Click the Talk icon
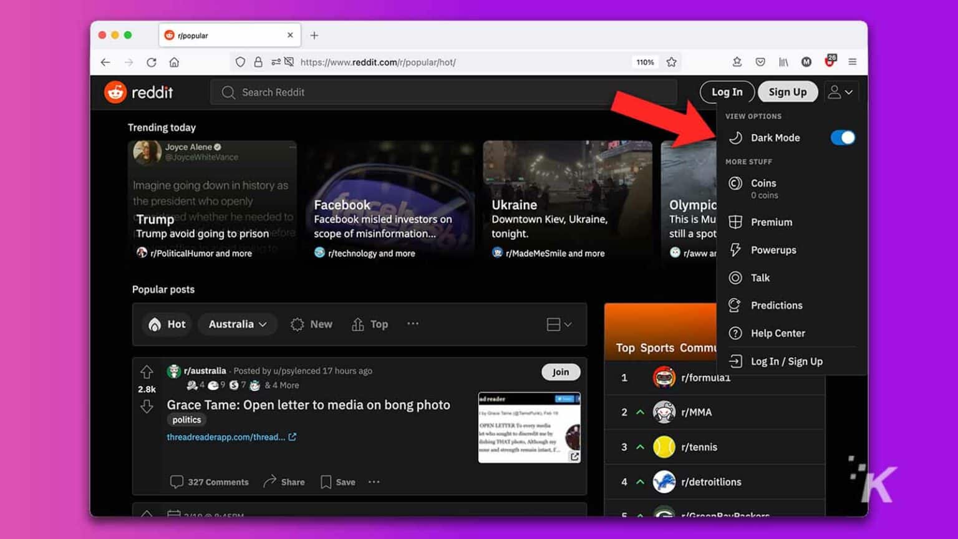The height and width of the screenshot is (539, 958). (736, 278)
